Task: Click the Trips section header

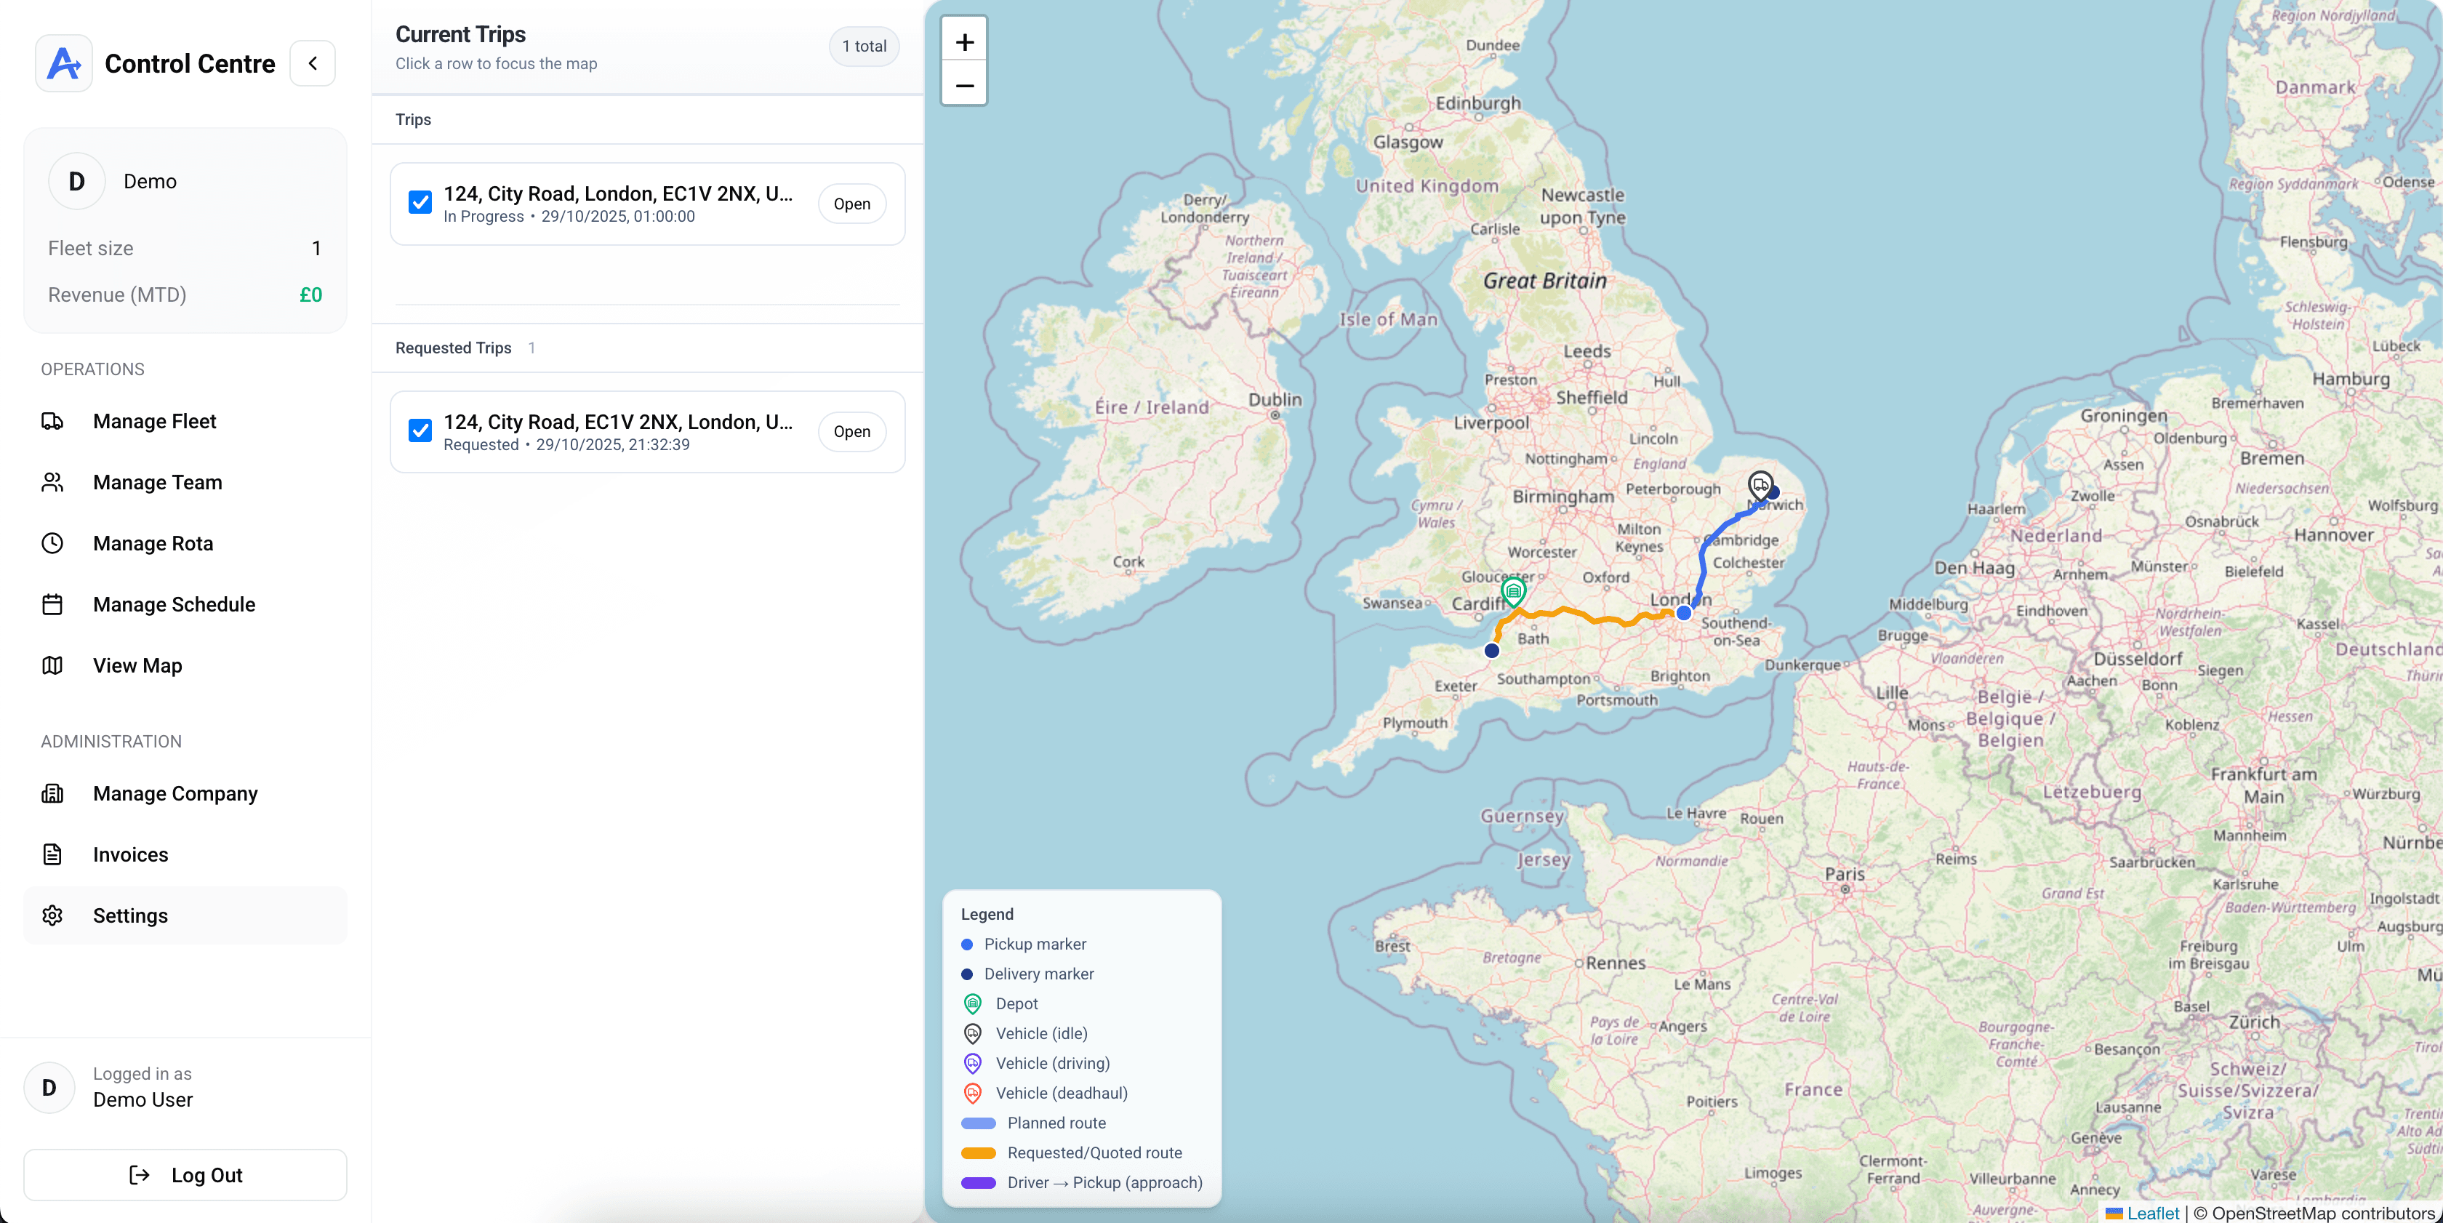Action: [x=412, y=119]
